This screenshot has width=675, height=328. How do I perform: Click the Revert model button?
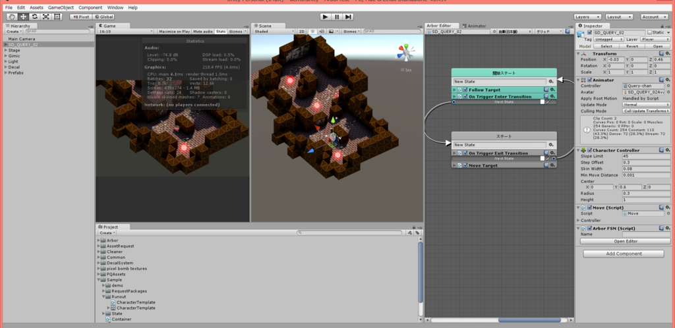click(632, 46)
